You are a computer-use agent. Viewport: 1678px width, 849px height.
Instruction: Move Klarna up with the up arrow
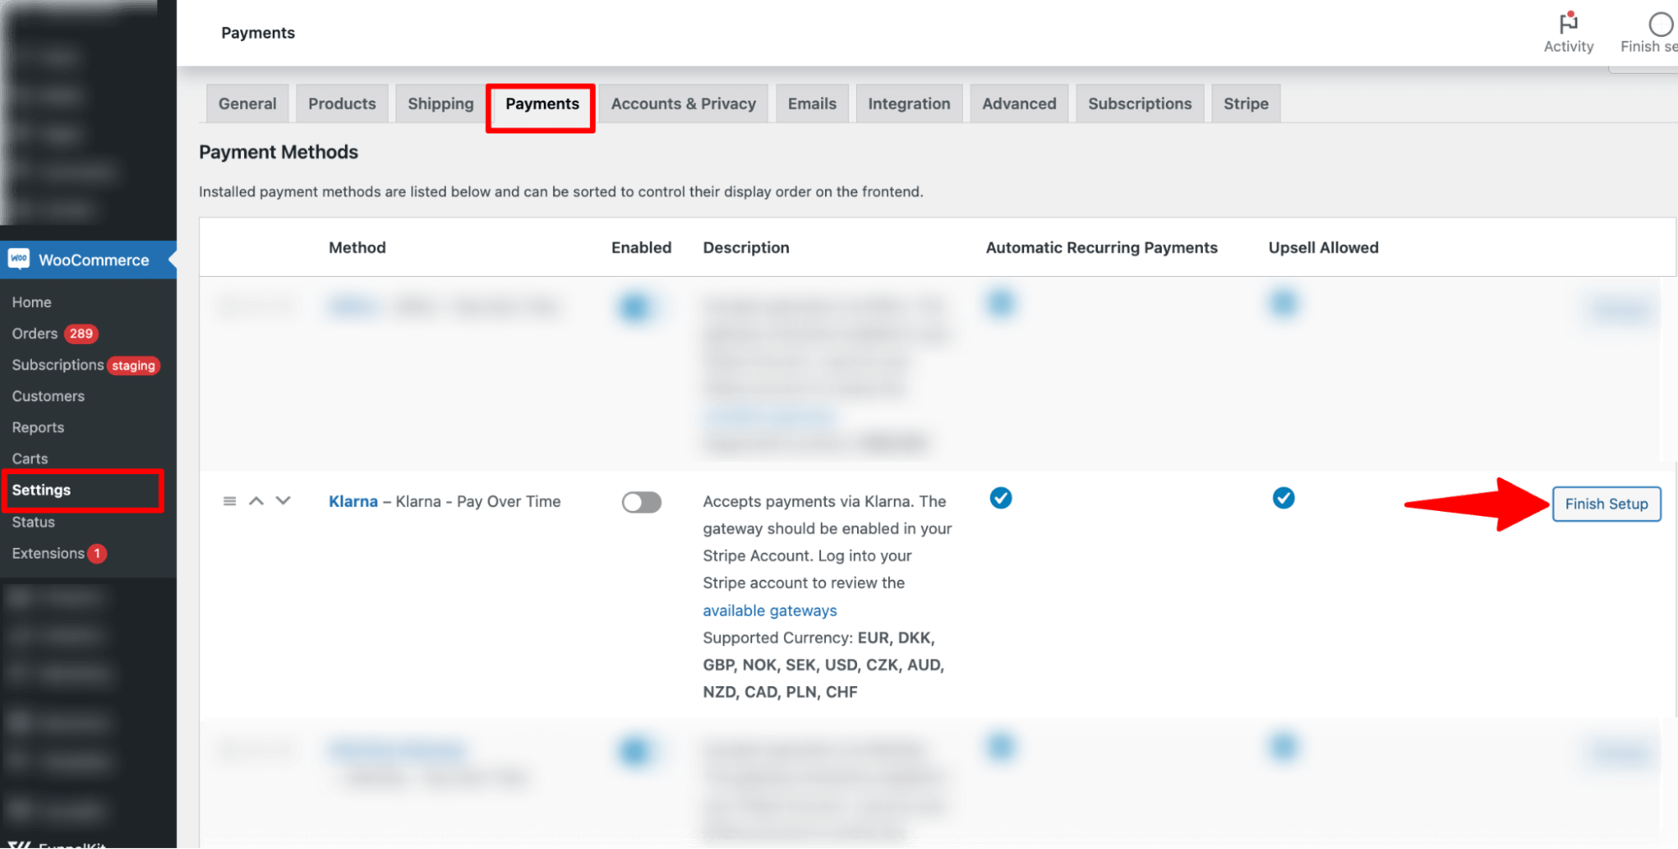(257, 501)
